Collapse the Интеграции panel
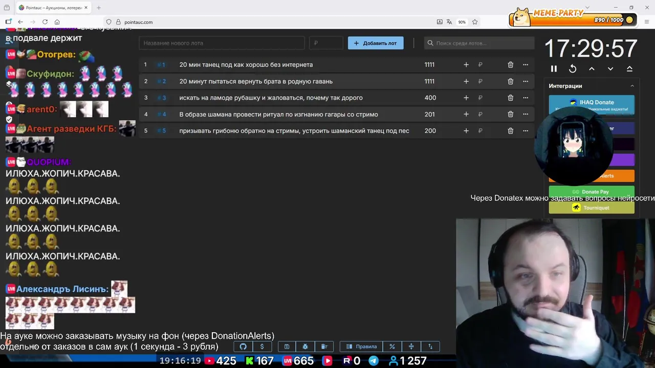This screenshot has width=655, height=368. [632, 86]
